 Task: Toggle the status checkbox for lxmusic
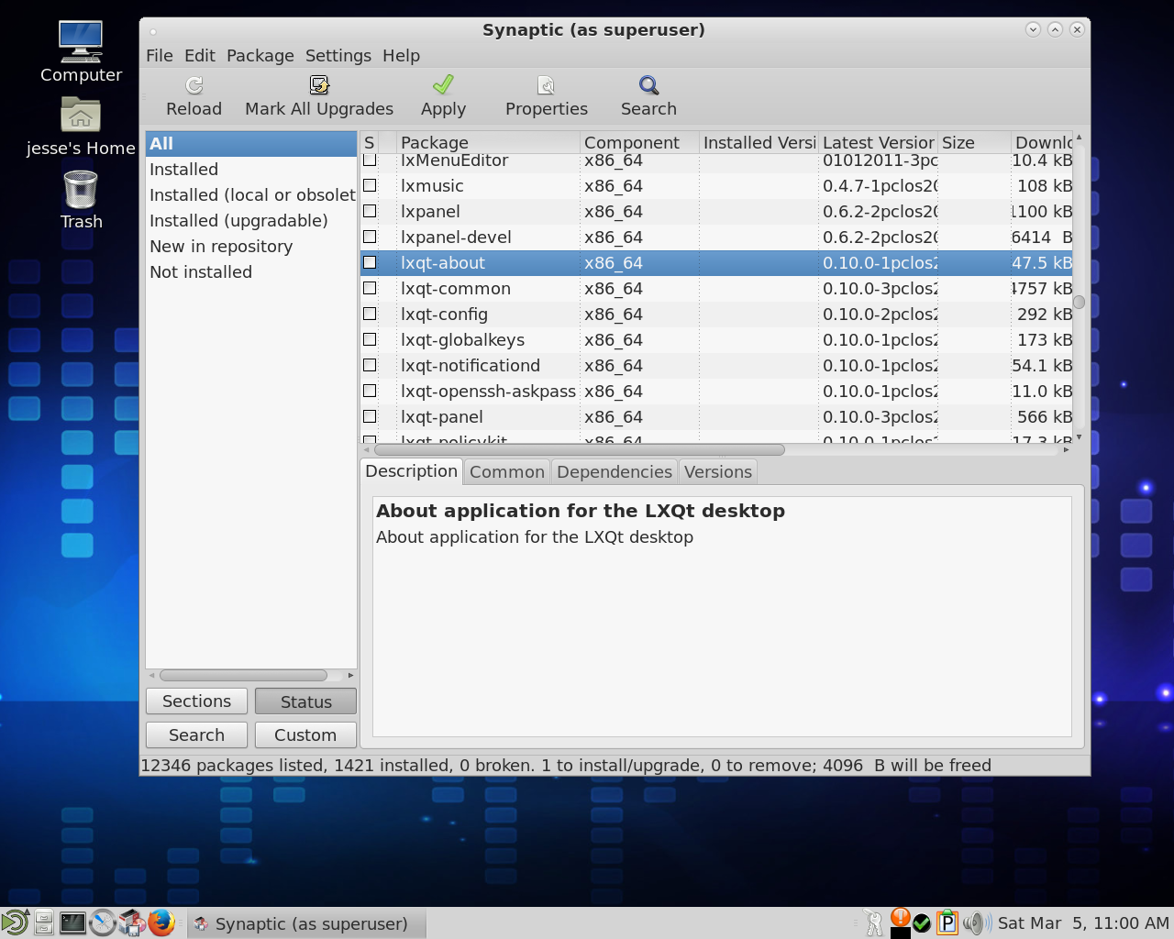click(370, 185)
